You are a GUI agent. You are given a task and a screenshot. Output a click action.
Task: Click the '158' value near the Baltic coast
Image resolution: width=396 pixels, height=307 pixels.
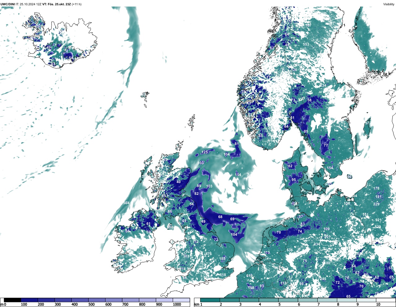coord(347,203)
